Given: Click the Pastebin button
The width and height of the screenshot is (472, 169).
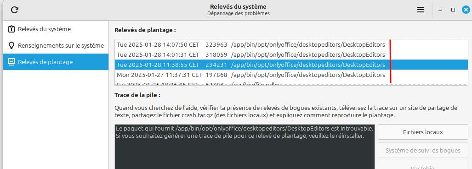Looking at the screenshot, I should [x=423, y=165].
